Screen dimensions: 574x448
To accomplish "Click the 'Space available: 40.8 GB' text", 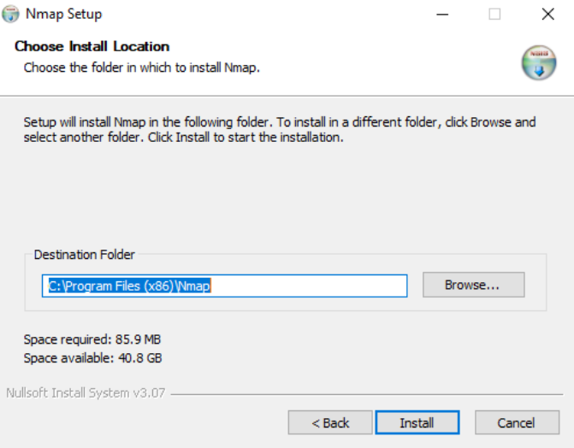I will tap(92, 357).
